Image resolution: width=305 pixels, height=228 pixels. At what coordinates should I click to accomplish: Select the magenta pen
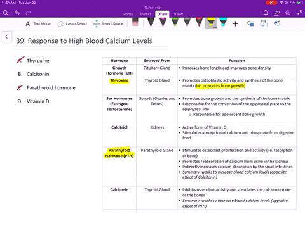163,22
